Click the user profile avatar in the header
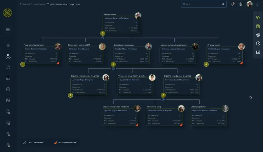 pyautogui.click(x=250, y=4)
